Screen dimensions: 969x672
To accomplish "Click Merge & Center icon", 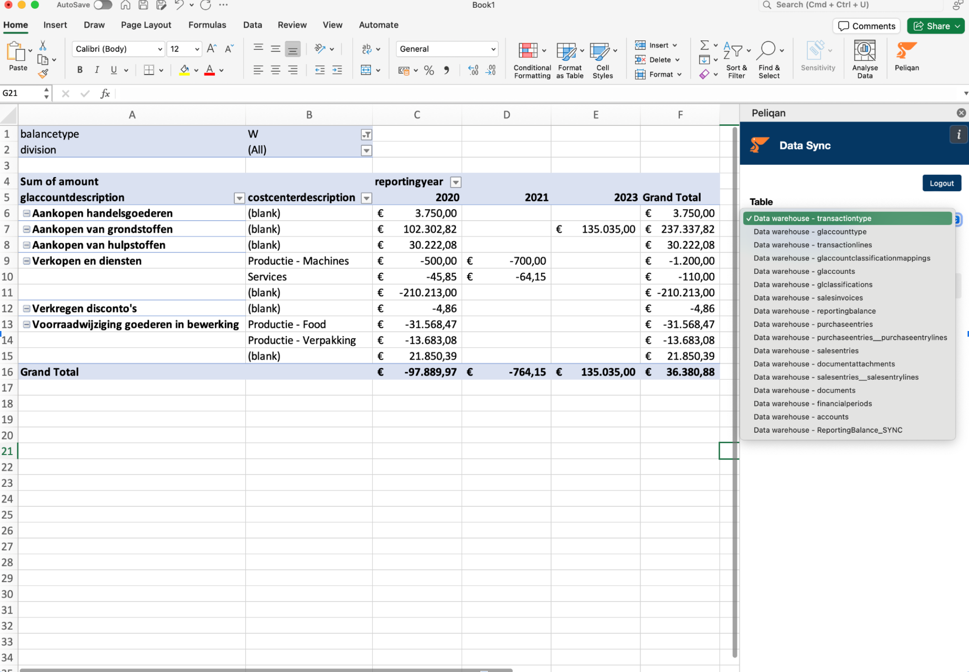I will tap(366, 70).
